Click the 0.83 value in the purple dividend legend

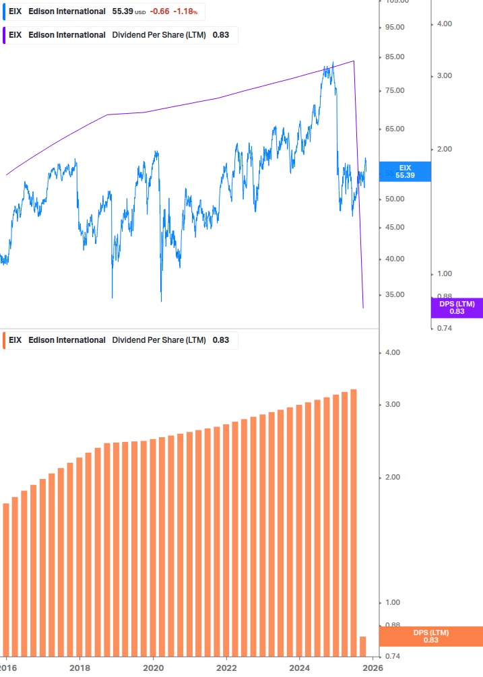click(220, 36)
